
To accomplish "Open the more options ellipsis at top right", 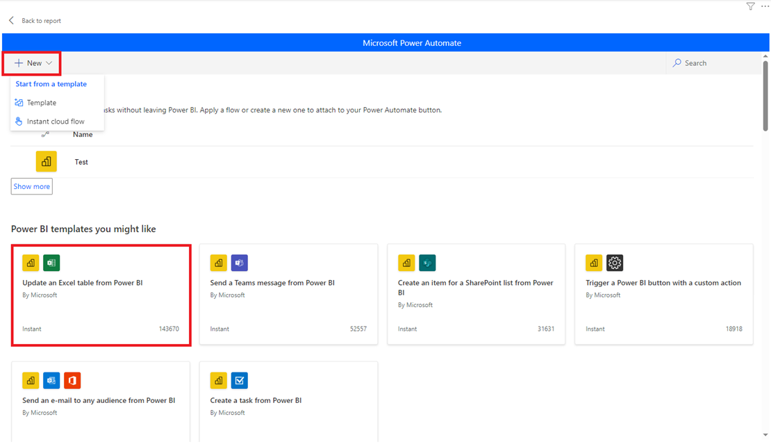I will 765,6.
